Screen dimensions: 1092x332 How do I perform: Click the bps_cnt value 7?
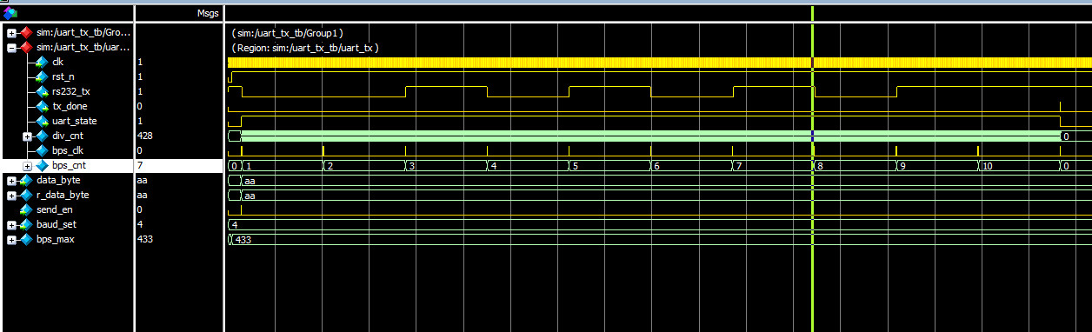[x=140, y=165]
